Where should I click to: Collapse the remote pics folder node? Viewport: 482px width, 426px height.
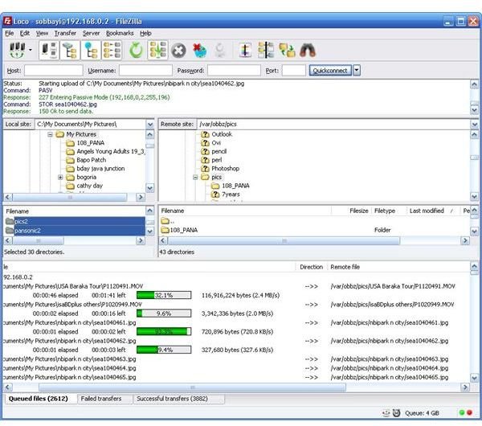[195, 177]
